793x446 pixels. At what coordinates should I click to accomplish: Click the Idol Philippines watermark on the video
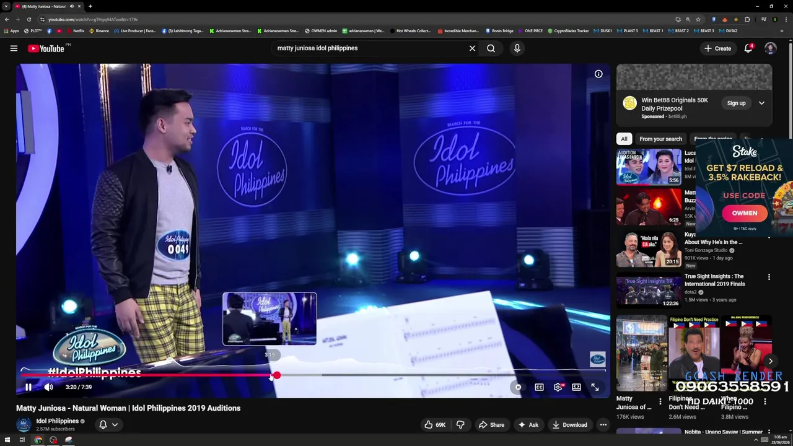[x=597, y=359]
